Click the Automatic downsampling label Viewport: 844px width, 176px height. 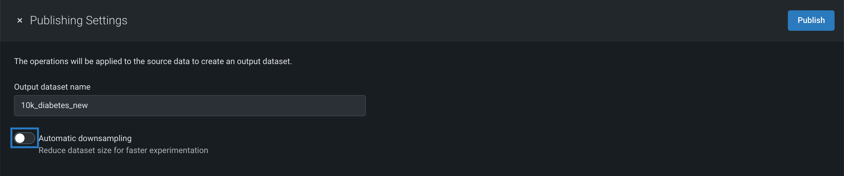coord(85,138)
